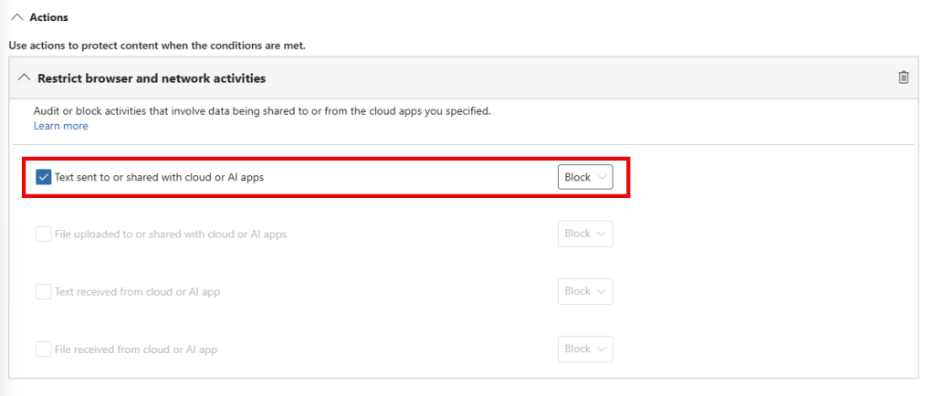Image resolution: width=933 pixels, height=396 pixels.
Task: Open Block dropdown for File received row
Action: pyautogui.click(x=585, y=349)
